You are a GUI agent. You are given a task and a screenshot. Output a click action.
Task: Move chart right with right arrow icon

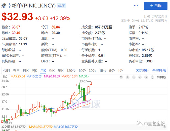click(146, 77)
